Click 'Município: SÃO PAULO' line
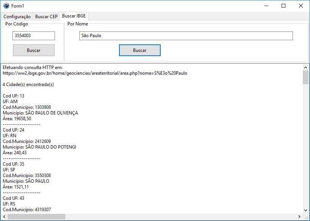 (x=26, y=181)
